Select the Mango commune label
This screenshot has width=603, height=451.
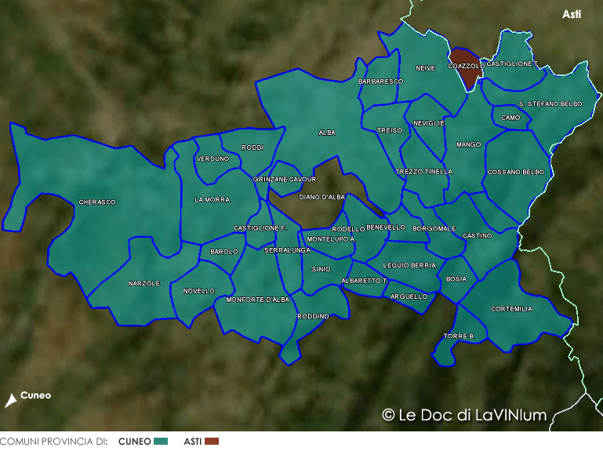468,145
